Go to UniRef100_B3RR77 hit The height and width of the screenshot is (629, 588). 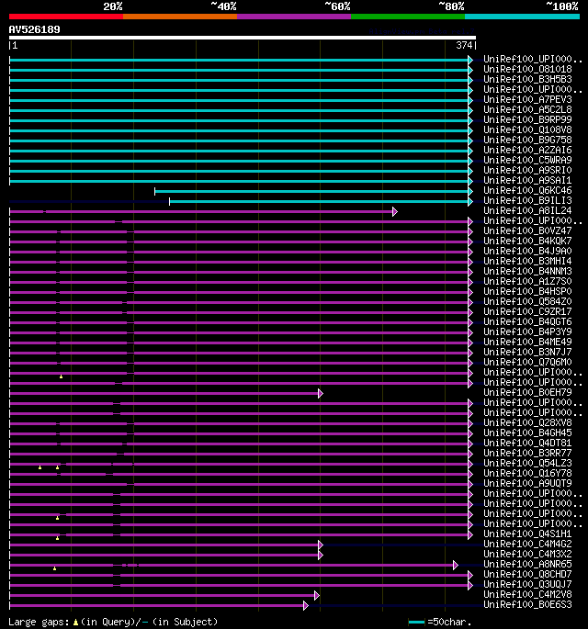coord(527,454)
